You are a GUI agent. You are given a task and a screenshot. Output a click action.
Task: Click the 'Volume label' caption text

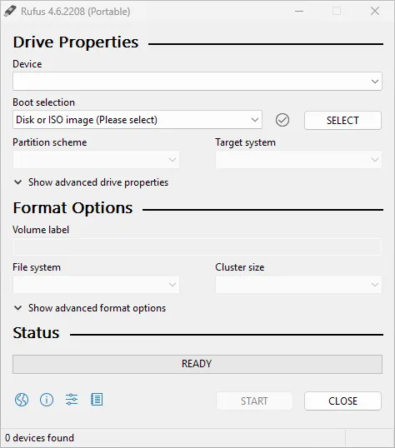pyautogui.click(x=41, y=230)
